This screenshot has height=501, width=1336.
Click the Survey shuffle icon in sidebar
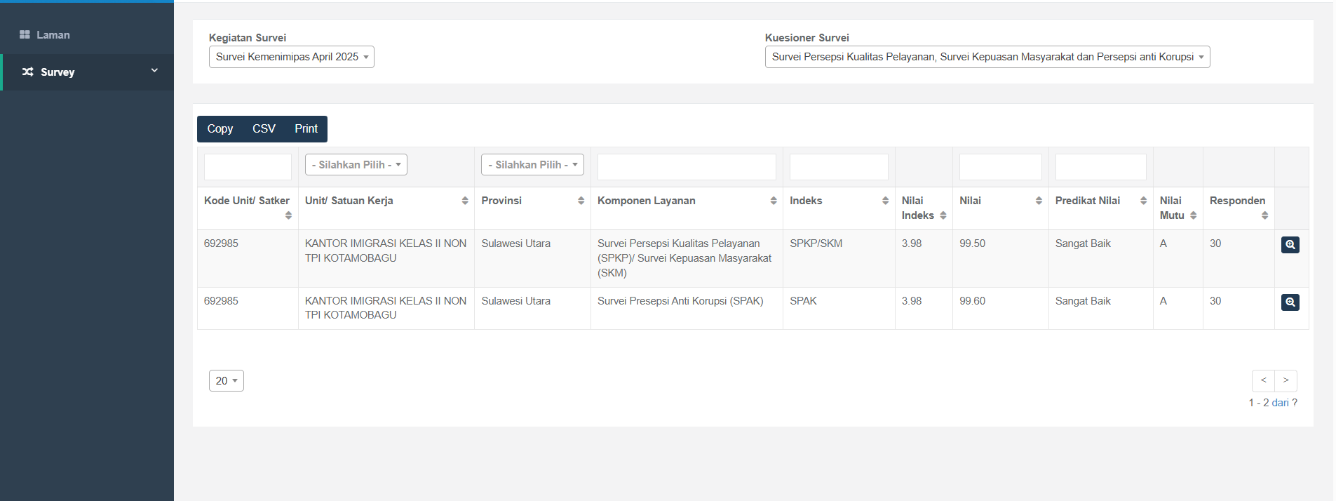27,72
